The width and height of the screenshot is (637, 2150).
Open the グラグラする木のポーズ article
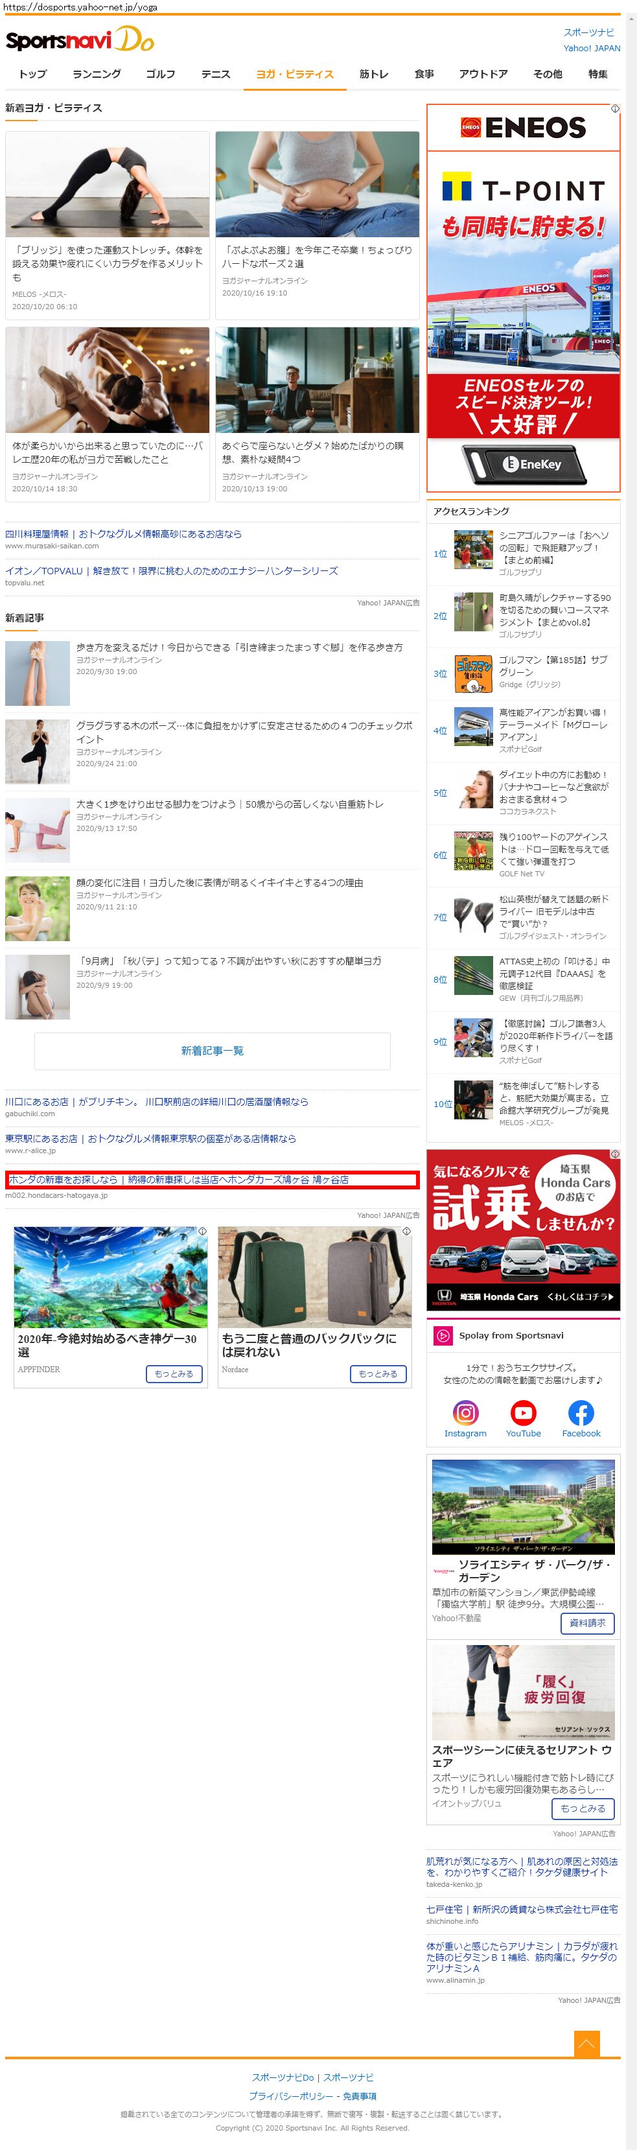(244, 732)
